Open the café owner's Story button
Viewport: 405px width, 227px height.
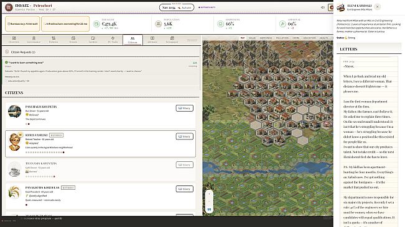pyautogui.click(x=184, y=165)
